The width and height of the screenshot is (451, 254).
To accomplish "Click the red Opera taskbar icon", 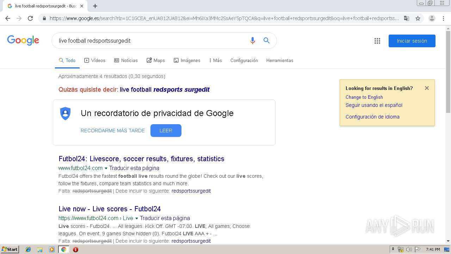I will point(75,249).
